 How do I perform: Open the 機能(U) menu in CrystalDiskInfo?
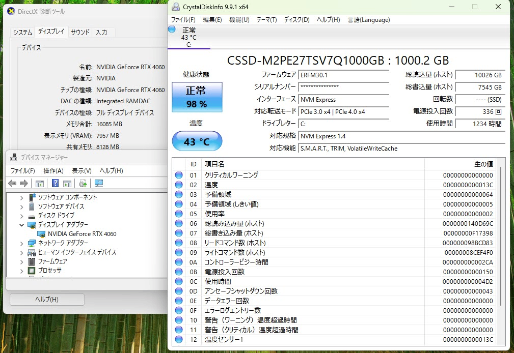[239, 20]
